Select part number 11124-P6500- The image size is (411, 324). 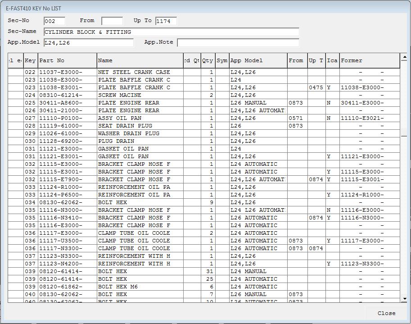(x=68, y=195)
